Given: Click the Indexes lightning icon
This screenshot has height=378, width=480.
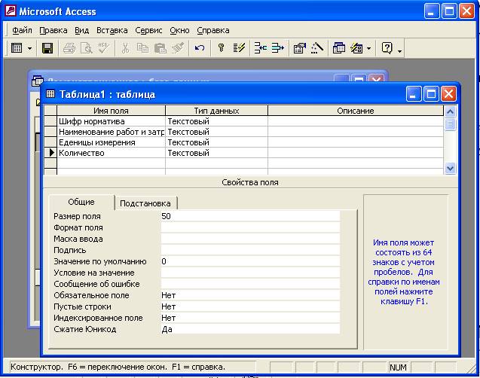Looking at the screenshot, I should (239, 48).
